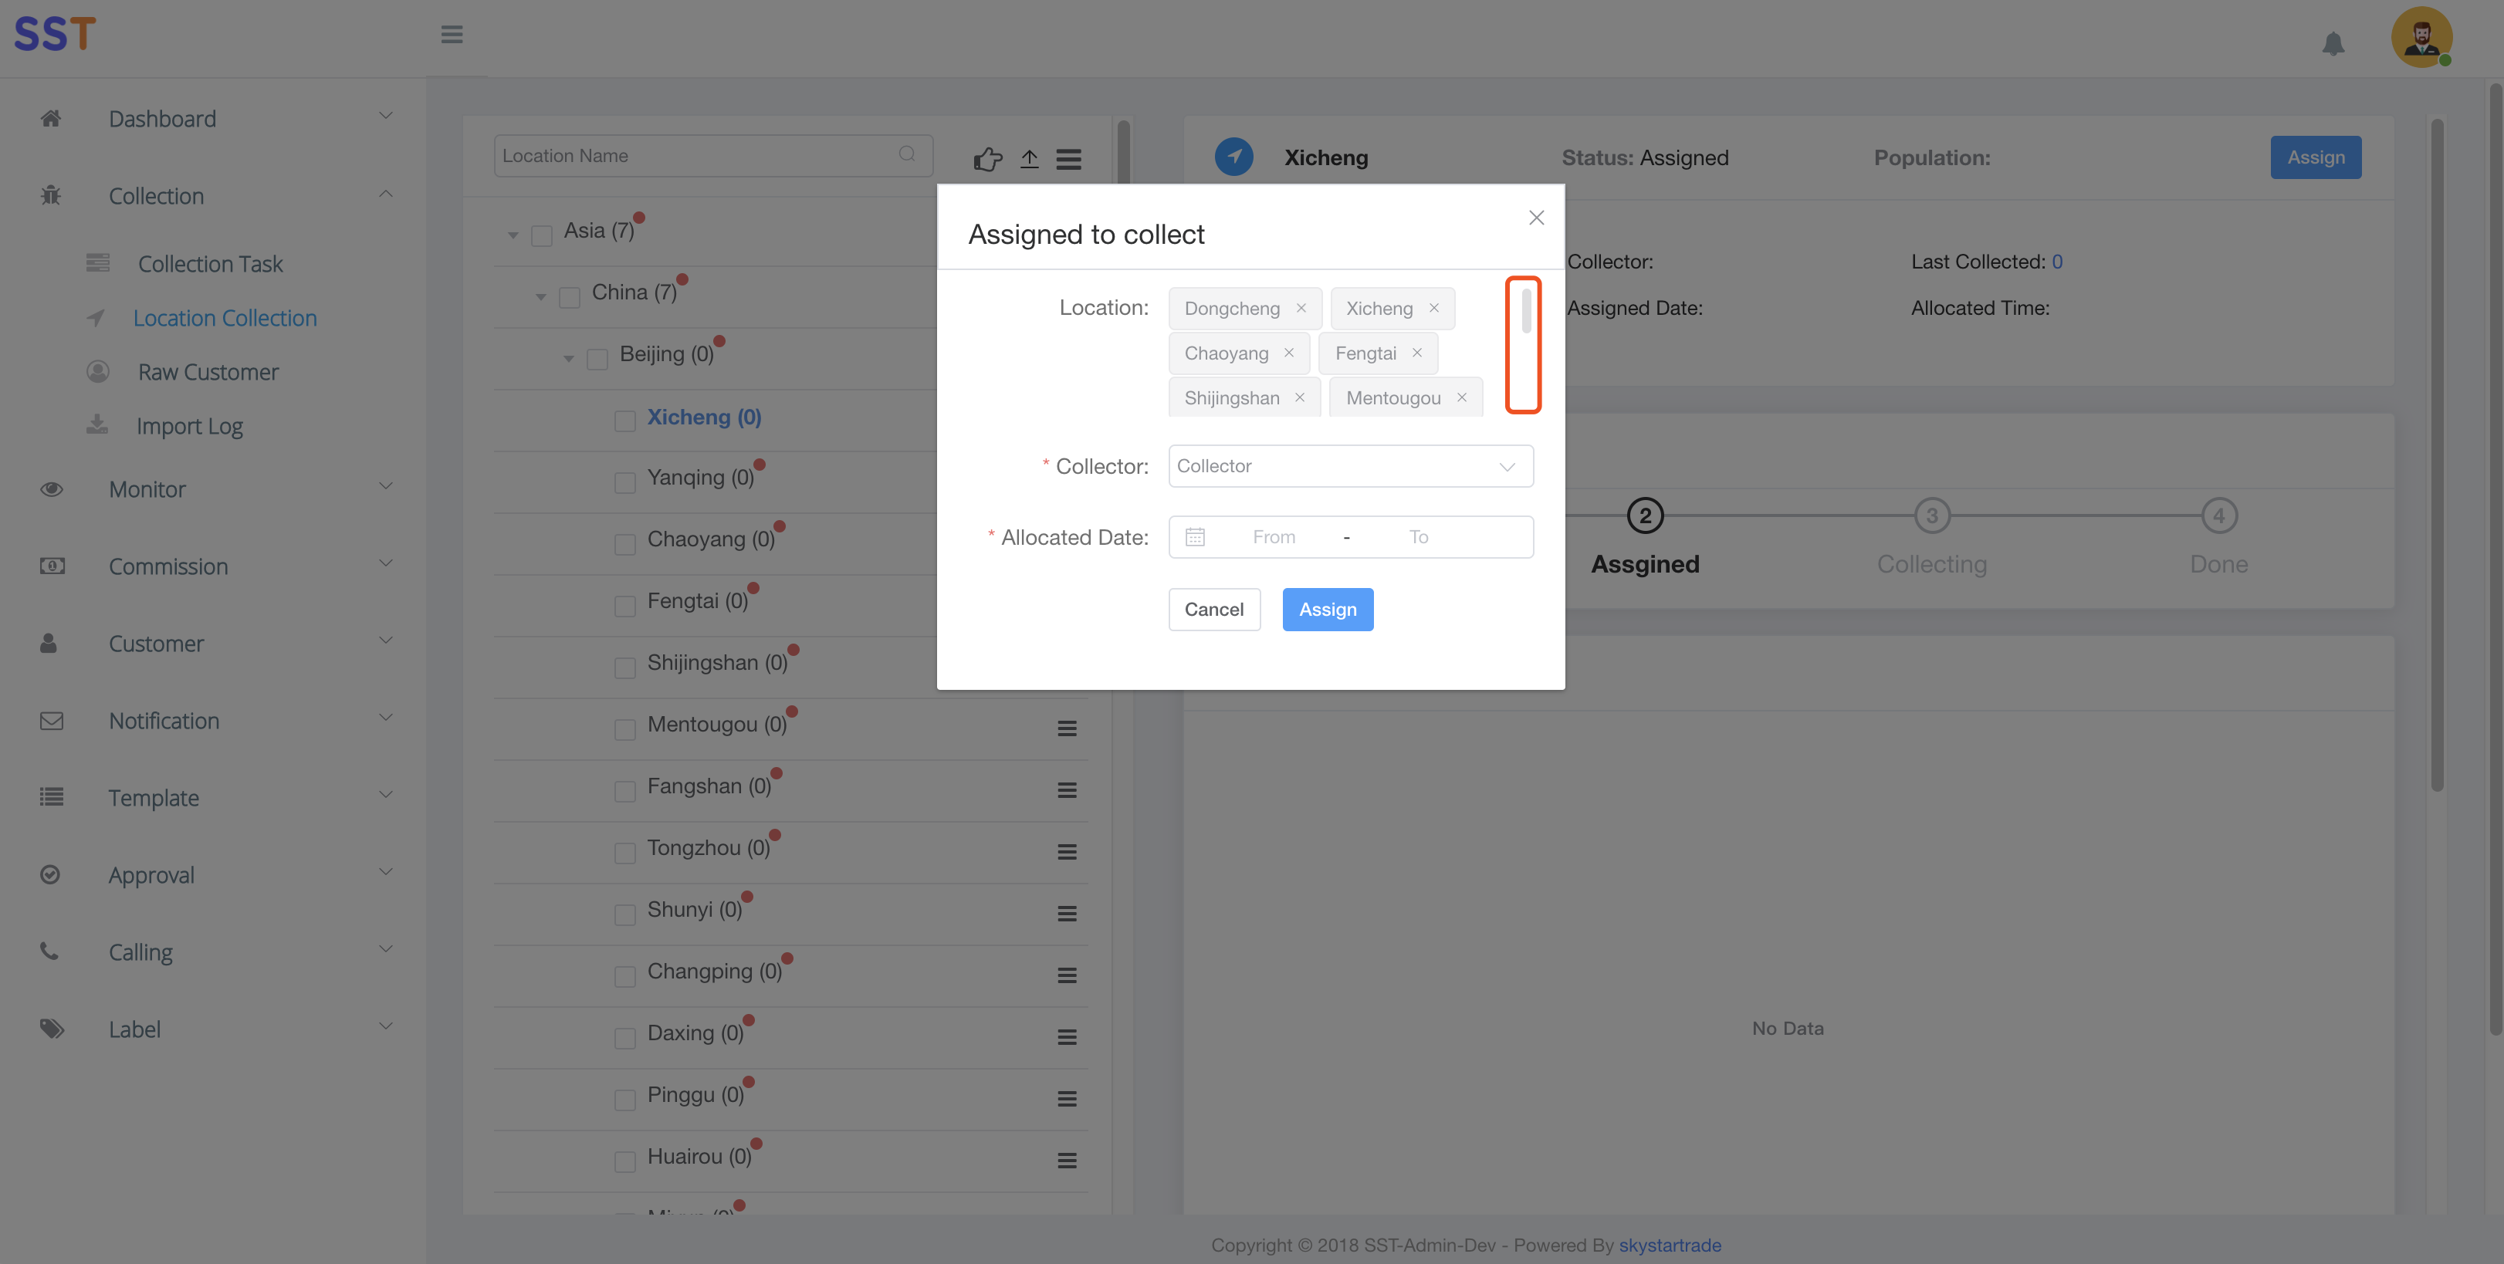Viewport: 2504px width, 1264px height.
Task: Check the Yanqing checkbox
Action: [x=625, y=482]
